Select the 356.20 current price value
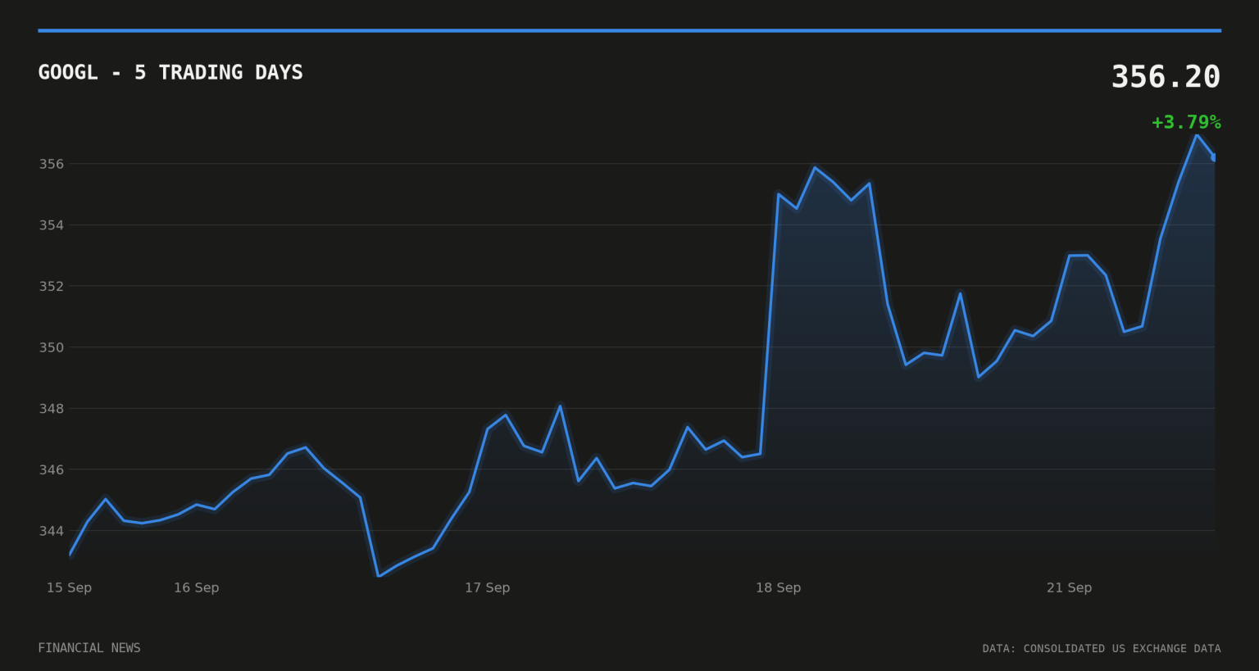The width and height of the screenshot is (1259, 671). (1166, 77)
